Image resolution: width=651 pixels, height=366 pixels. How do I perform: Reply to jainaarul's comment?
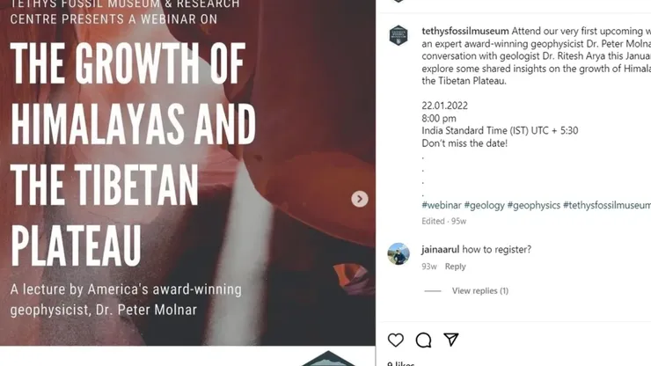click(455, 267)
